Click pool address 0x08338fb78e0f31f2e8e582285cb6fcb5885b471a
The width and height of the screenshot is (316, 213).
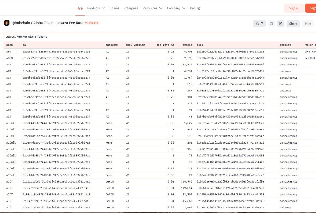pos(230,91)
